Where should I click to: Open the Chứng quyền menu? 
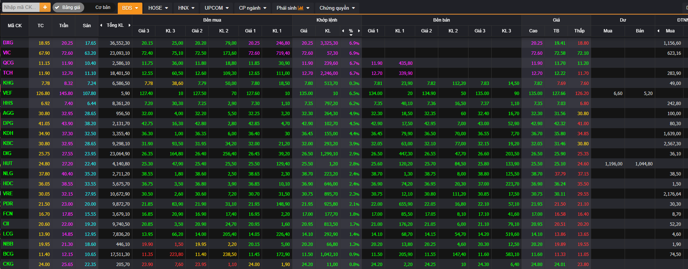337,8
